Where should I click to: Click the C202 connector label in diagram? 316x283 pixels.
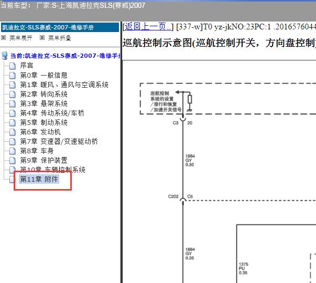173,196
